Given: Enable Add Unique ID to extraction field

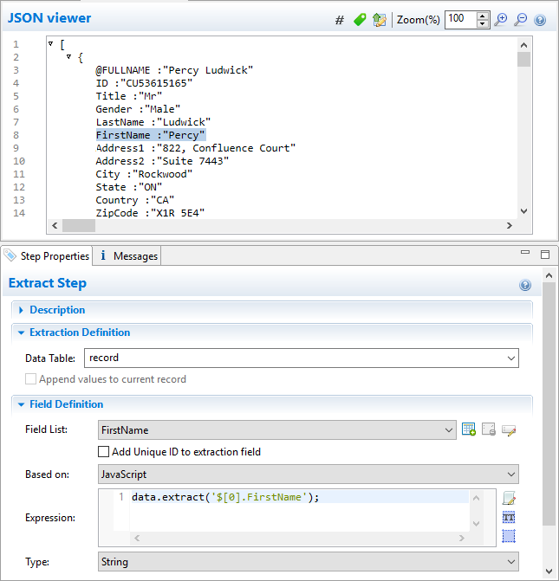Looking at the screenshot, I should [x=104, y=451].
